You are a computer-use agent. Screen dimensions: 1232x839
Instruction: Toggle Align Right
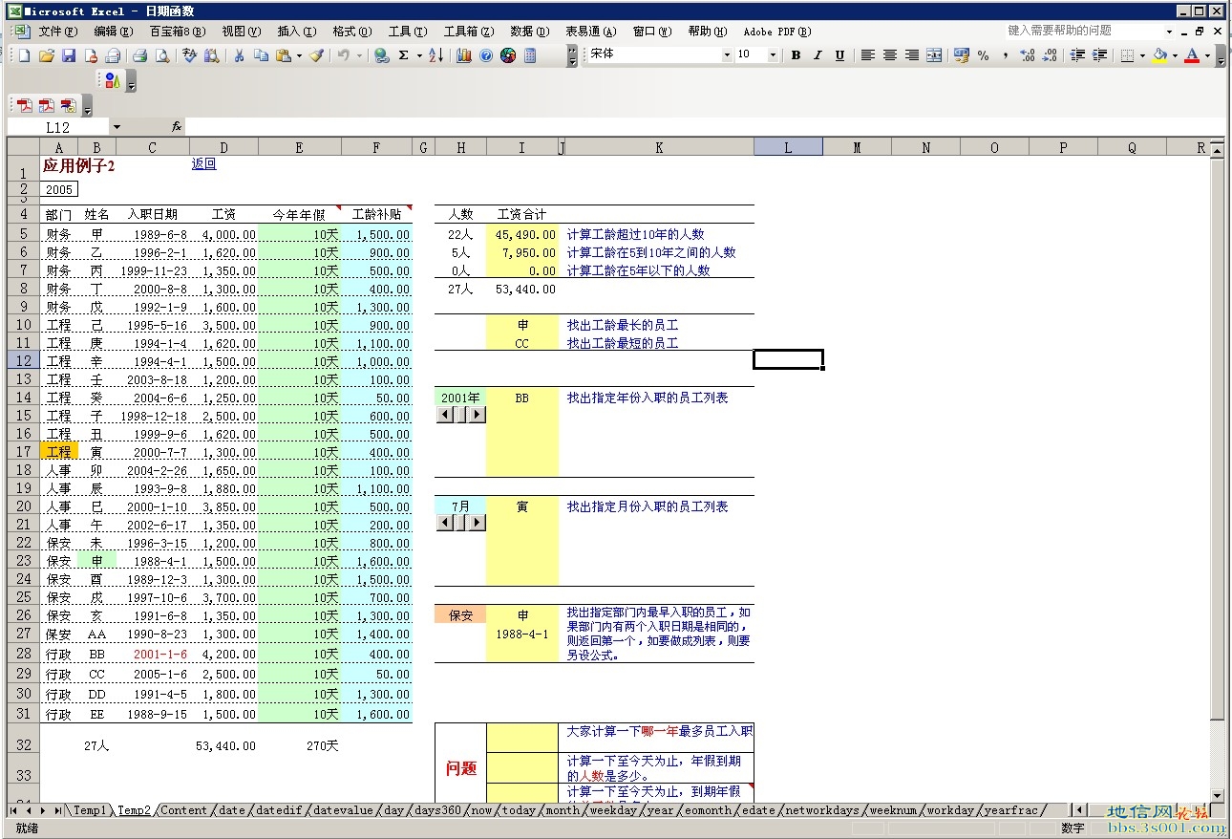click(x=911, y=55)
